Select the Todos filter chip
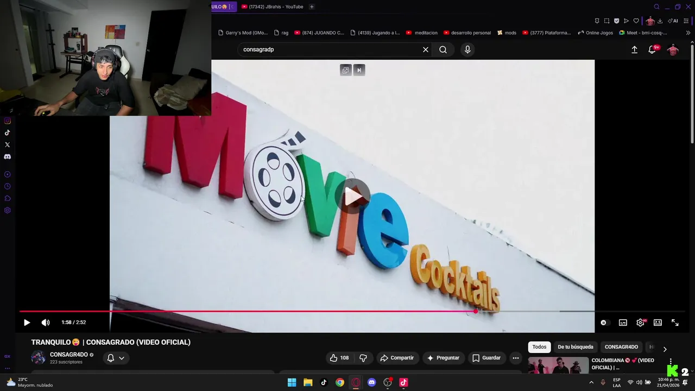This screenshot has width=695, height=391. coord(539,347)
